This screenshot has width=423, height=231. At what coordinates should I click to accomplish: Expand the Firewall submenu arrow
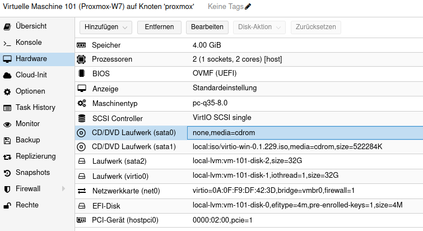click(x=63, y=189)
